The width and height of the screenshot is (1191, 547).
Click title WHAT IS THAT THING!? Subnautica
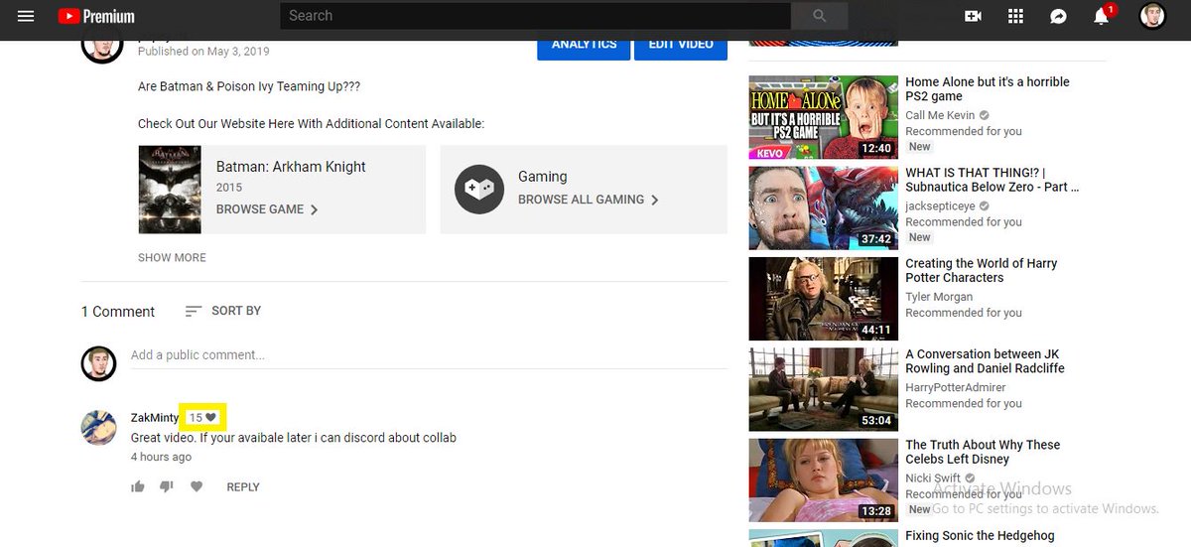click(x=992, y=180)
